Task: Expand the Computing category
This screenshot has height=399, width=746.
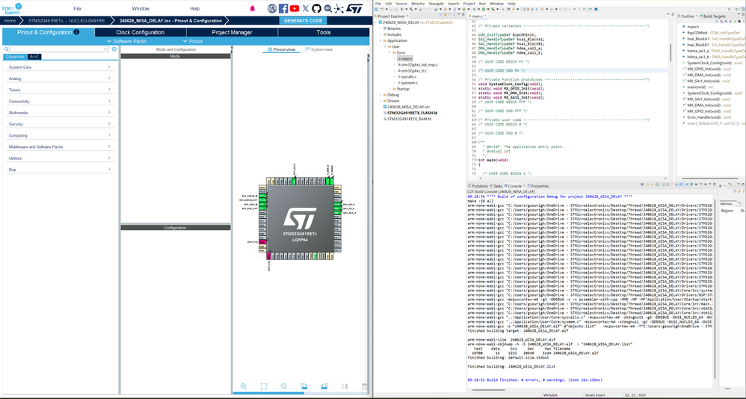Action: pos(60,135)
